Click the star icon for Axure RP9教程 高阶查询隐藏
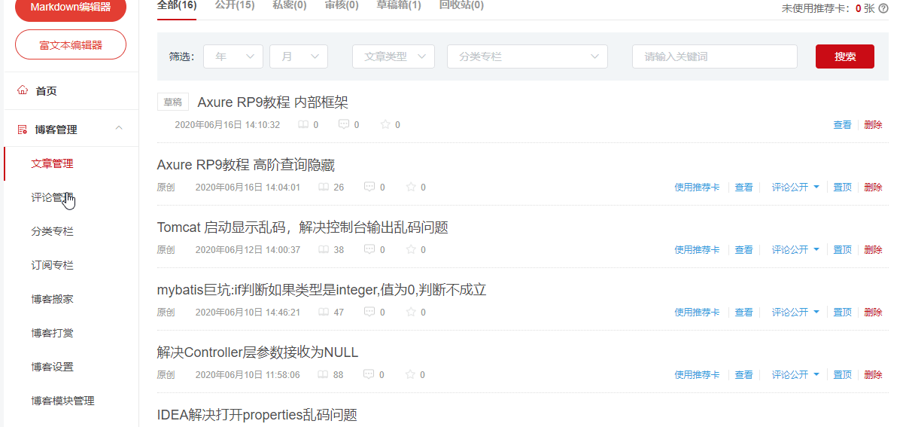906x427 pixels. point(411,188)
